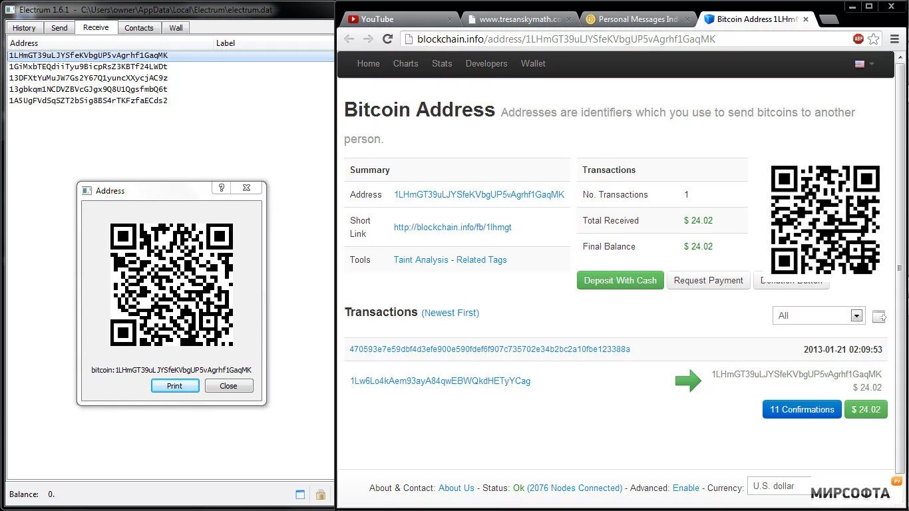Click Developers in blockchain.info navbar
909x511 pixels.
[486, 64]
